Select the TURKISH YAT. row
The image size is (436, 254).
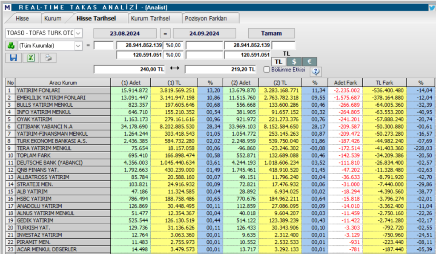pos(220,228)
